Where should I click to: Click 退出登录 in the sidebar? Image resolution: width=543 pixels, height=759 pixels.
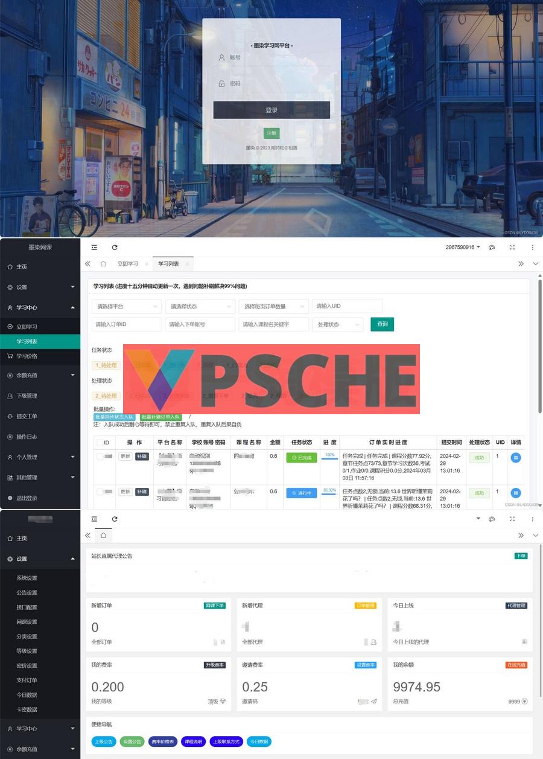click(27, 498)
